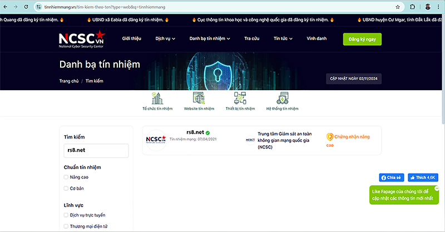Close the Like Fanpage green popup
The image size is (445, 232).
pyautogui.click(x=437, y=188)
